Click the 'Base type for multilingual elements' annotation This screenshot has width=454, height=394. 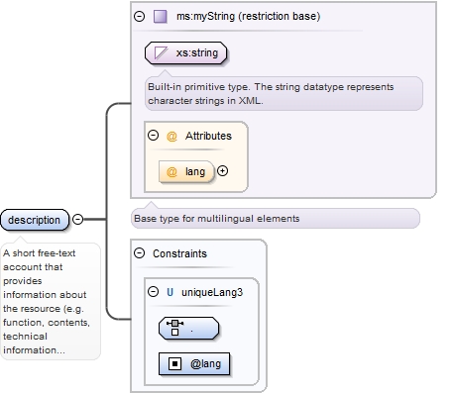click(x=217, y=219)
